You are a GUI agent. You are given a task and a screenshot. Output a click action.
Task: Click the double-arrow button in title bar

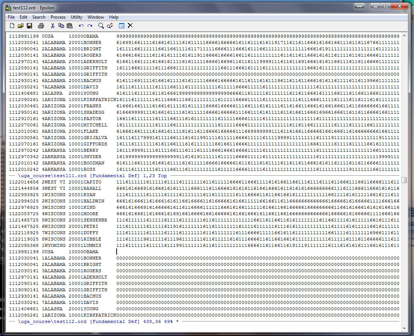(x=360, y=6)
